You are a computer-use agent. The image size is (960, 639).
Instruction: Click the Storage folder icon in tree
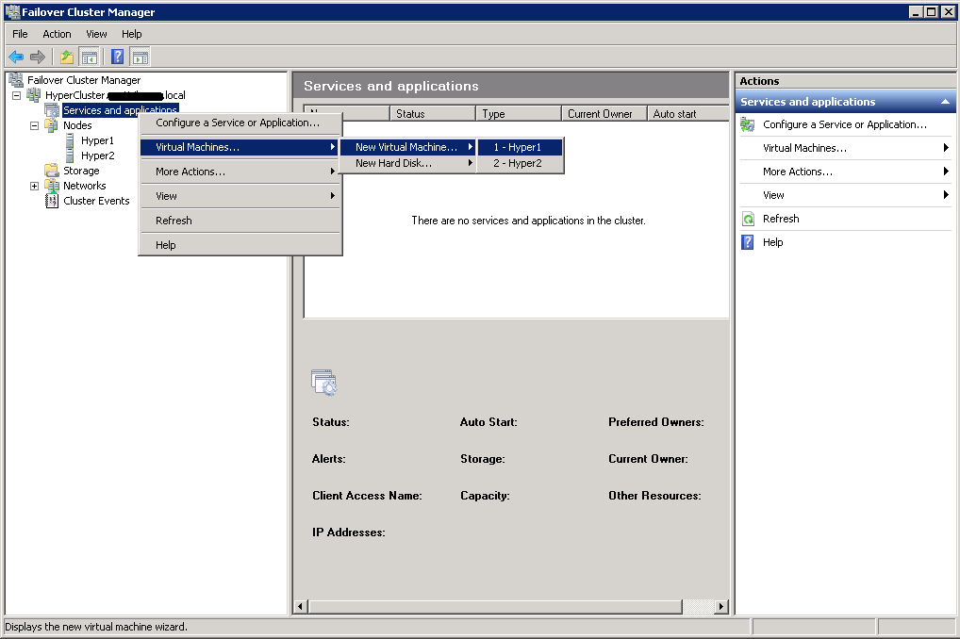click(52, 171)
